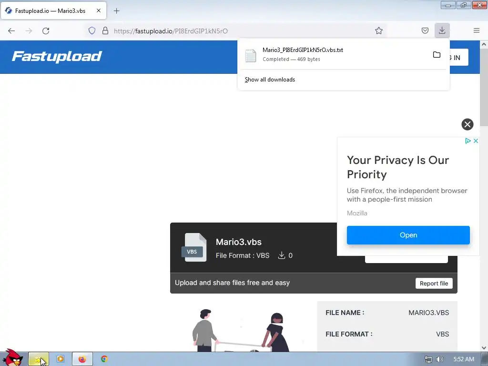Save page to Pocket
Image resolution: width=488 pixels, height=366 pixels.
coord(425,30)
